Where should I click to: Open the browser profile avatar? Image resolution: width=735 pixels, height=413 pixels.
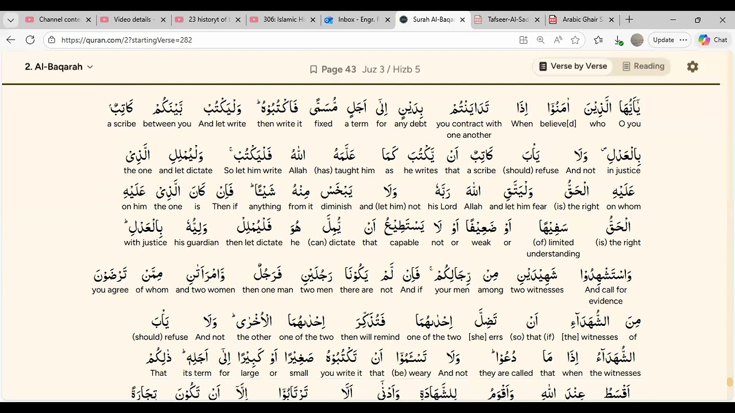[x=637, y=40]
